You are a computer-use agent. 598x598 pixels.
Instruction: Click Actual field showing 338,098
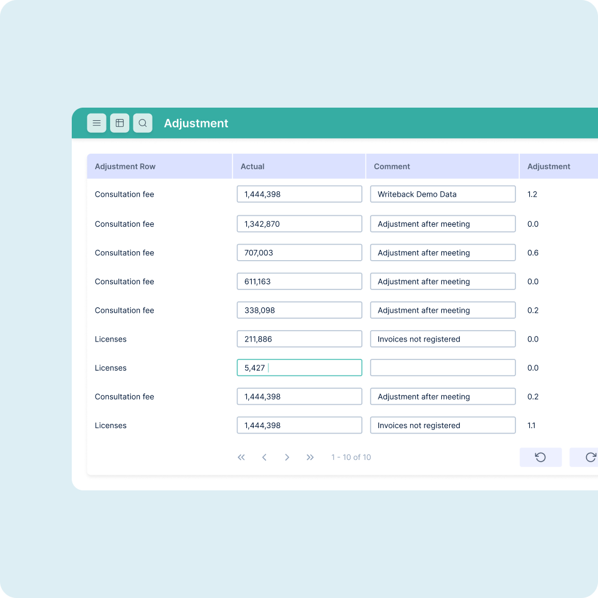299,310
